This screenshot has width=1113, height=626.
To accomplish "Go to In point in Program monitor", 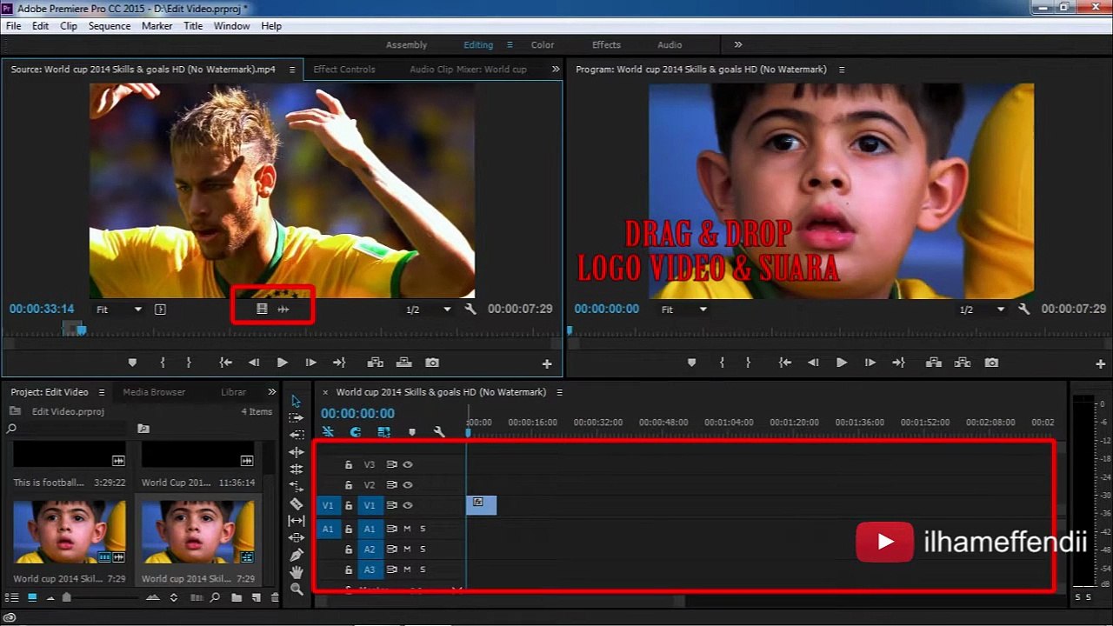I will pos(784,363).
